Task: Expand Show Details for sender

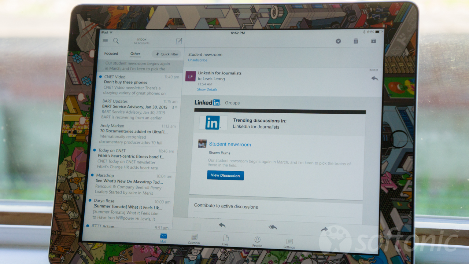Action: [x=207, y=89]
